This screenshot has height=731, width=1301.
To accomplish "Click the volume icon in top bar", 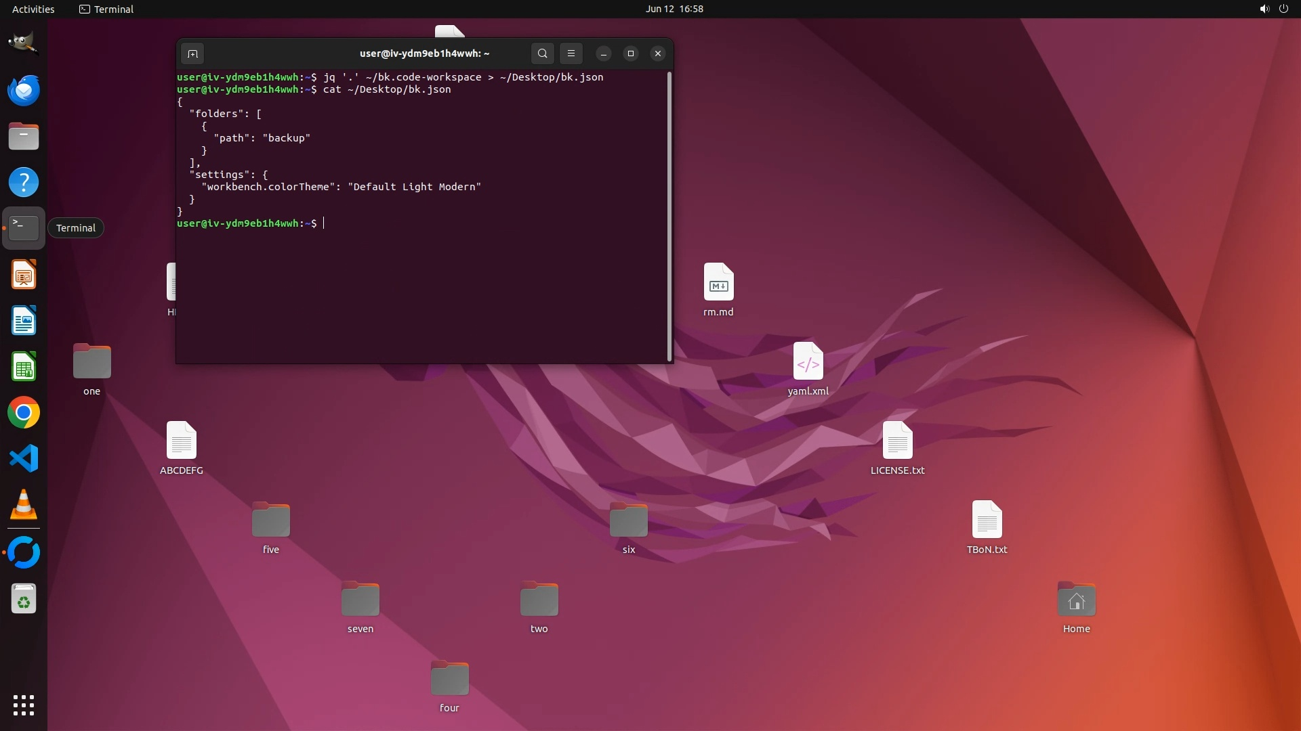I will pyautogui.click(x=1264, y=9).
